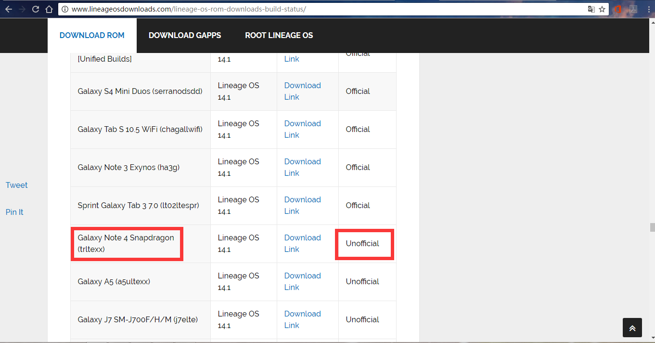Click the page's vertical scrollbar thumb
Screen dimensions: 655x343
[652, 227]
